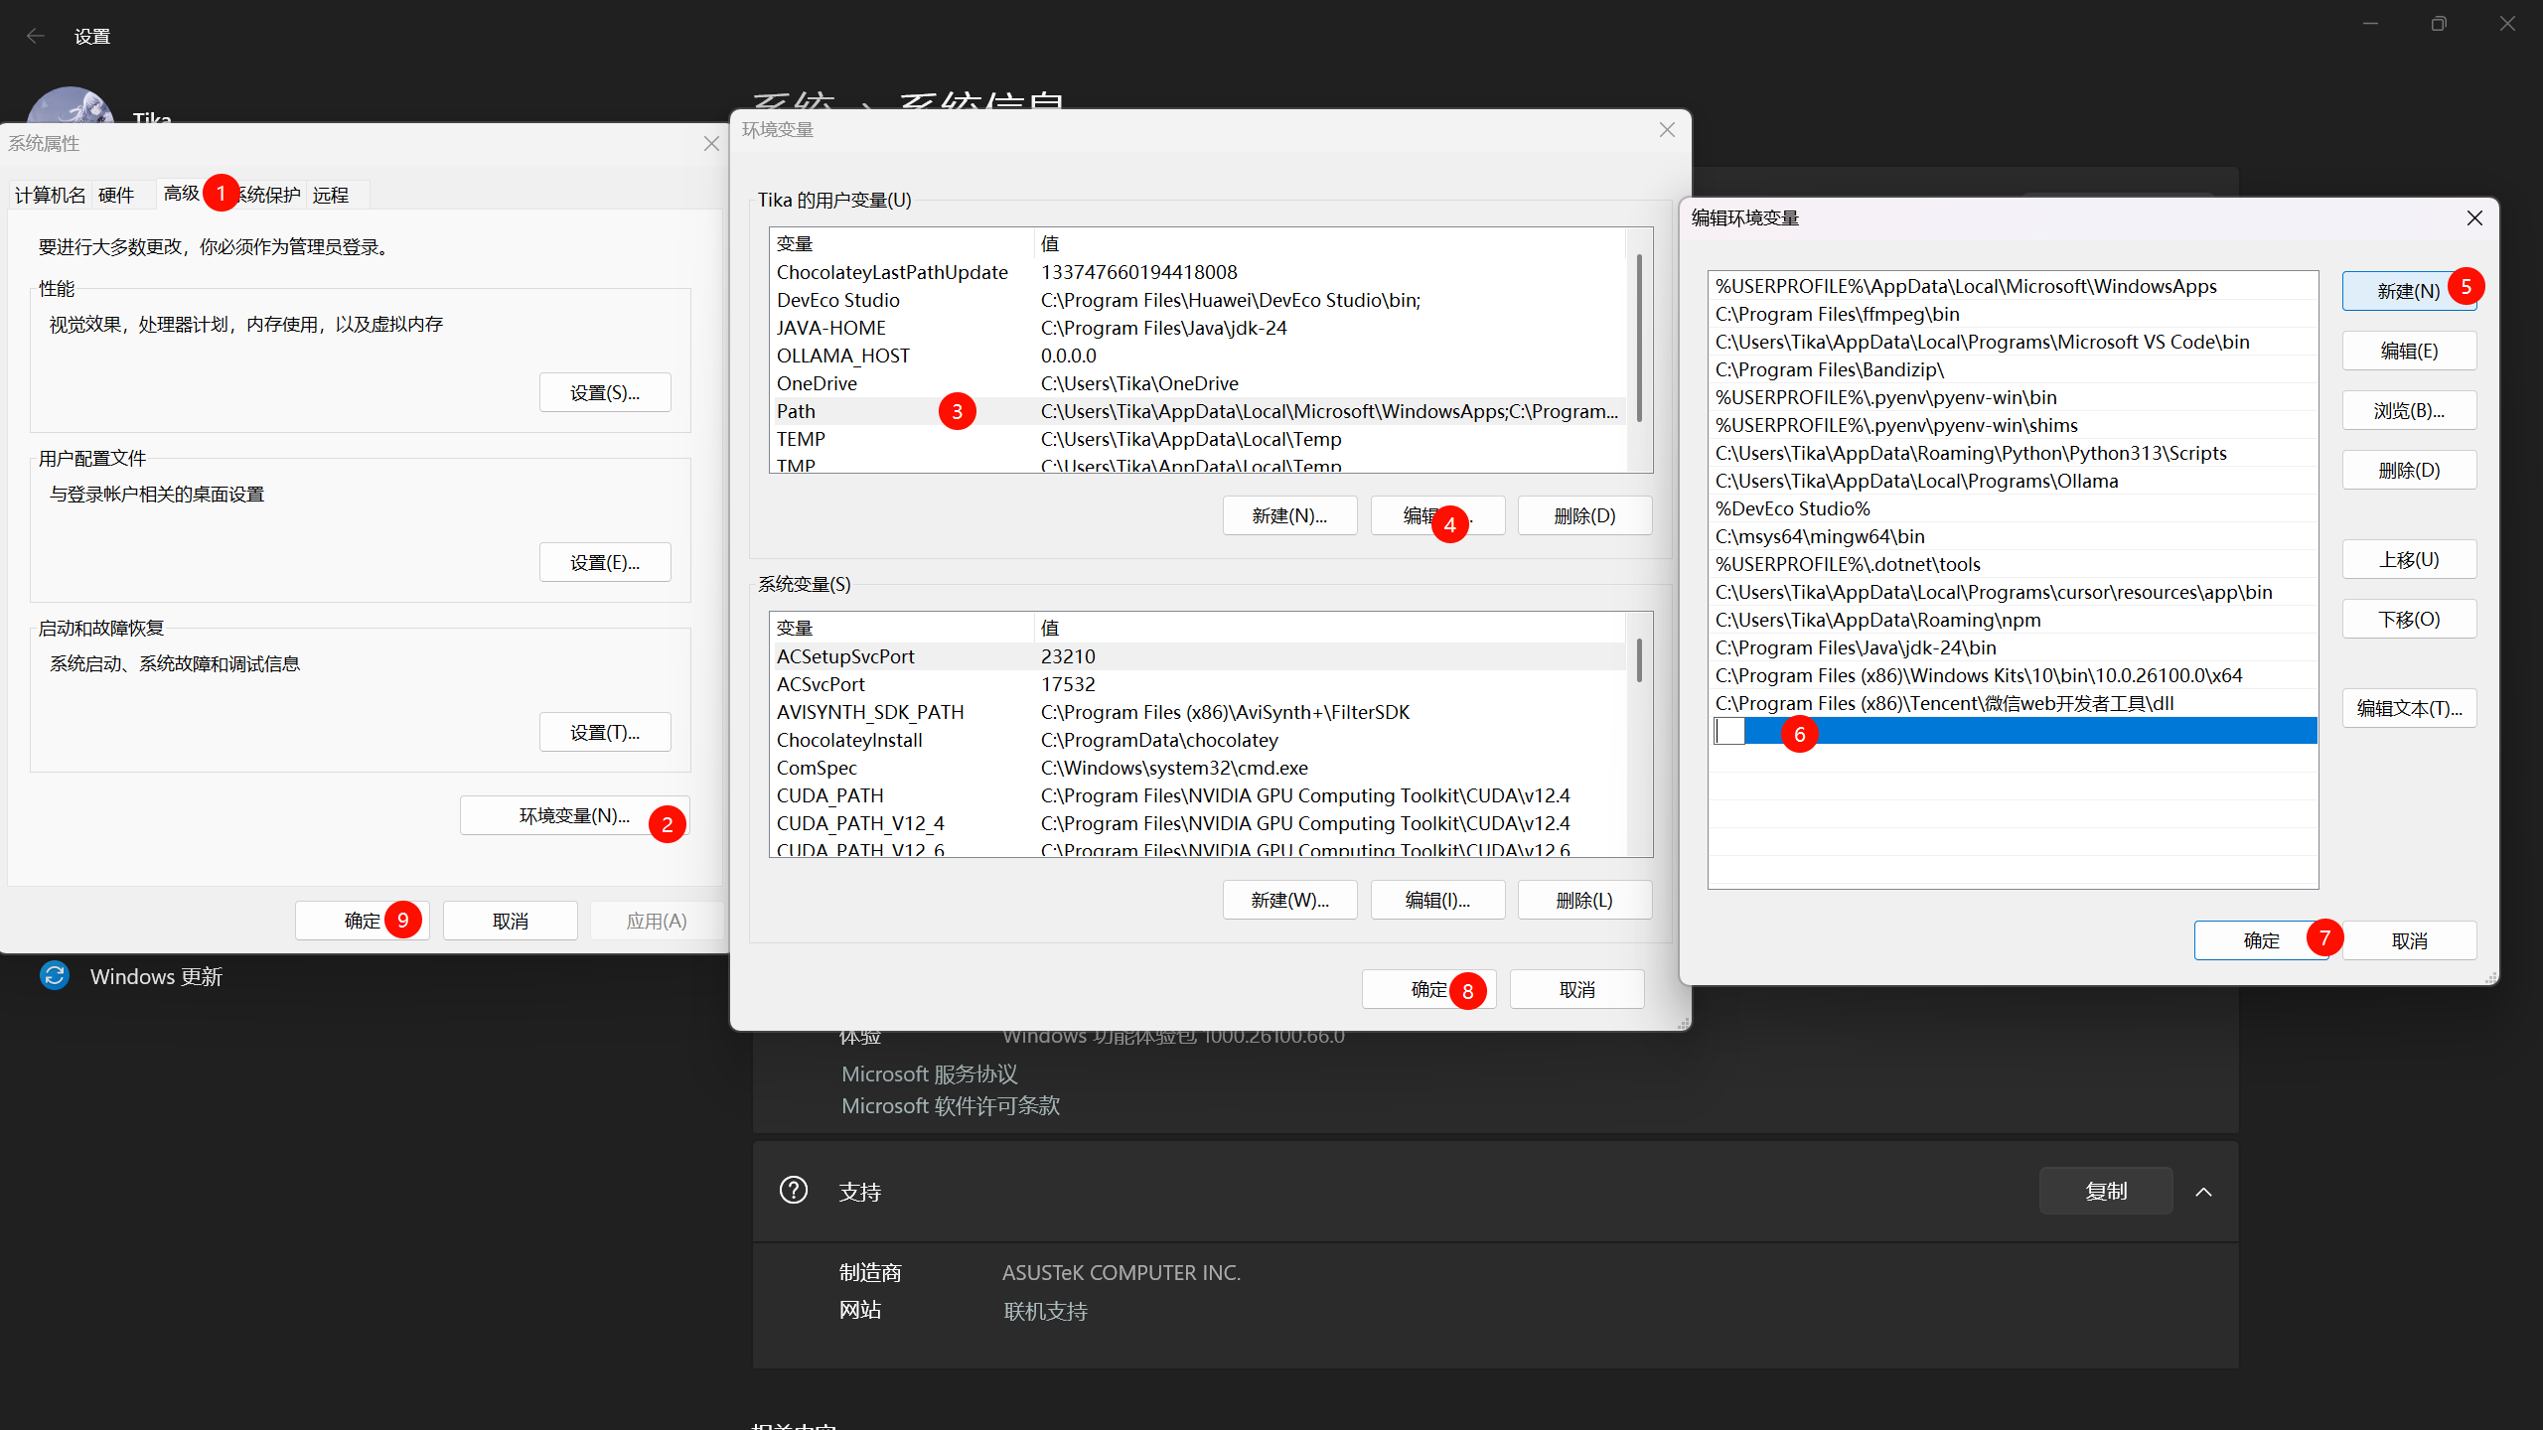2543x1430 pixels.
Task: Collapse the Support section chevron
Action: pos(2203,1192)
